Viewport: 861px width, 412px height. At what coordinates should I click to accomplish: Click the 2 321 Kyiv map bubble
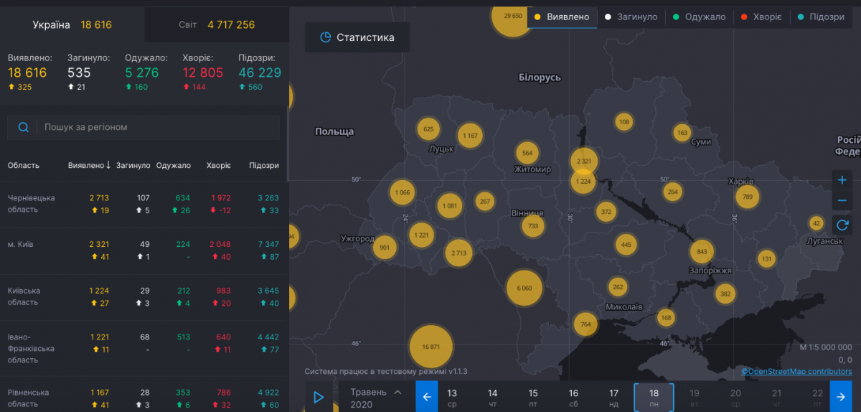point(584,161)
